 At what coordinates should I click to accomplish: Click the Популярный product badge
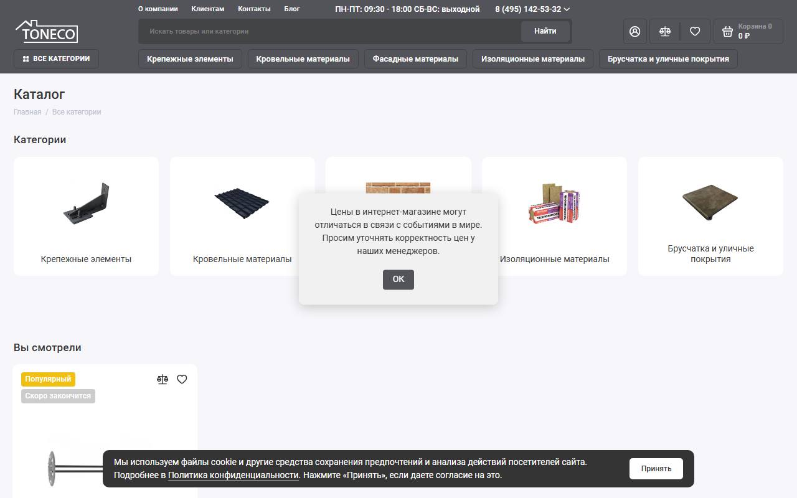(x=49, y=379)
